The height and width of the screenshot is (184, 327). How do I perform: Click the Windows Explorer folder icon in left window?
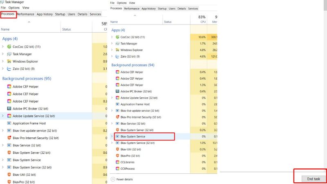tap(9, 61)
